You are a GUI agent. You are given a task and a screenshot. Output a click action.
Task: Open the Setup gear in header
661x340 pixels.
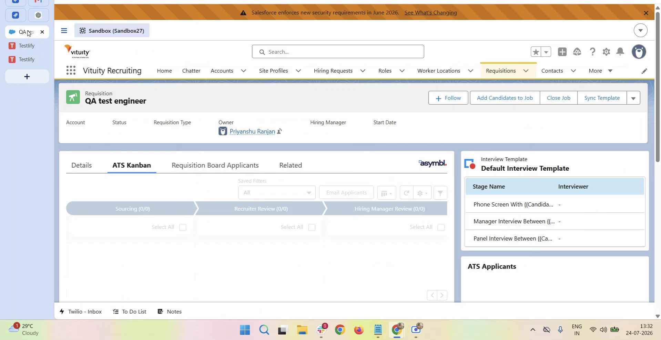click(606, 52)
